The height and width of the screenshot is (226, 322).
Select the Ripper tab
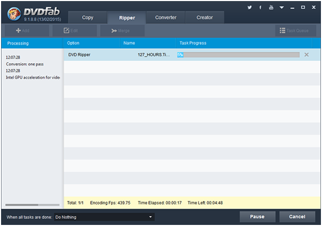tap(127, 18)
